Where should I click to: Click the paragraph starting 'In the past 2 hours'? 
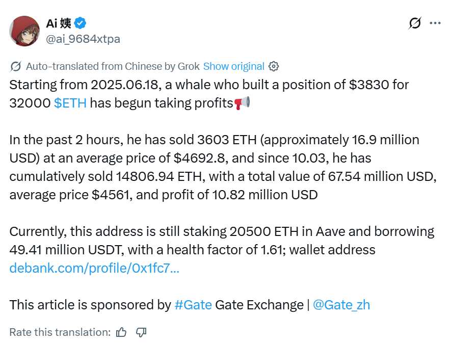click(222, 167)
